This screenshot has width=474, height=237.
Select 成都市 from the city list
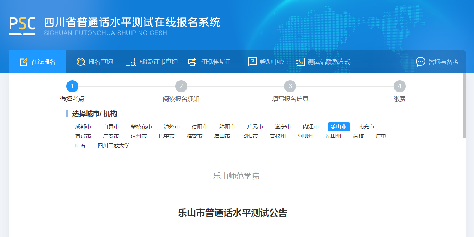83,127
